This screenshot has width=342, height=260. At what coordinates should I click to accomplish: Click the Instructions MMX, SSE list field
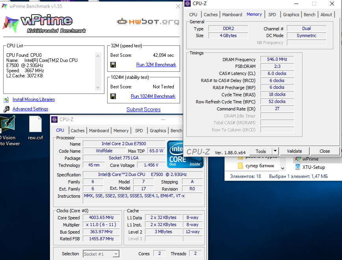point(143,198)
